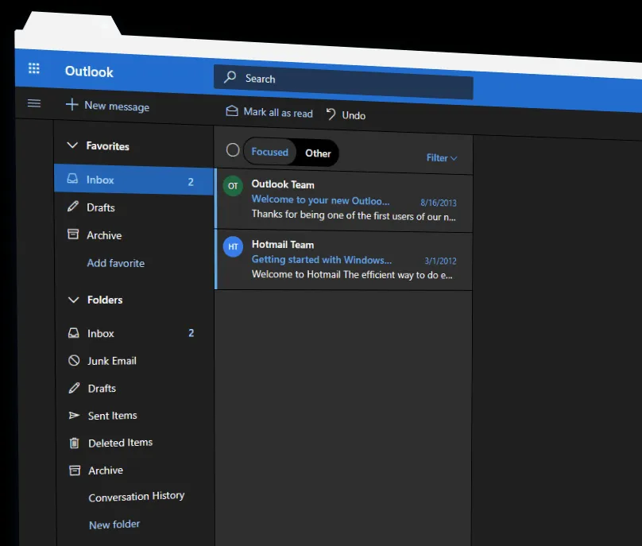642x546 pixels.
Task: Switch to the Other inbox view
Action: [317, 153]
